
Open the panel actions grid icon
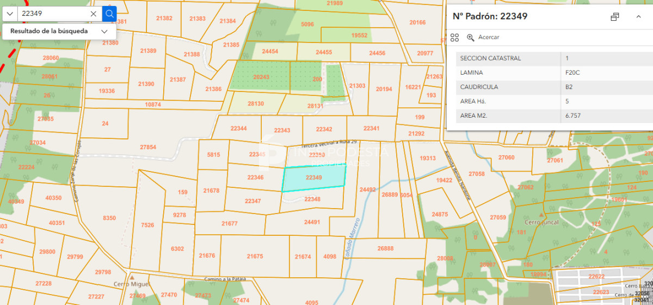point(455,38)
